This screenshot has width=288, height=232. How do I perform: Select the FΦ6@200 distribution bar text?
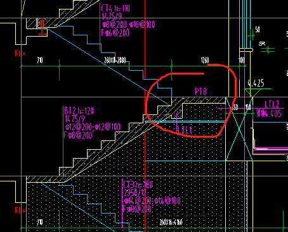tap(115, 33)
